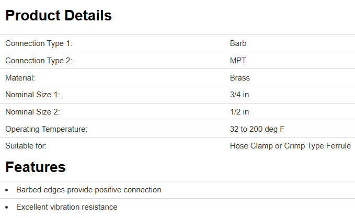Click the Barbed edges provide positive connection text
This screenshot has height=218, width=355.
[88, 190]
